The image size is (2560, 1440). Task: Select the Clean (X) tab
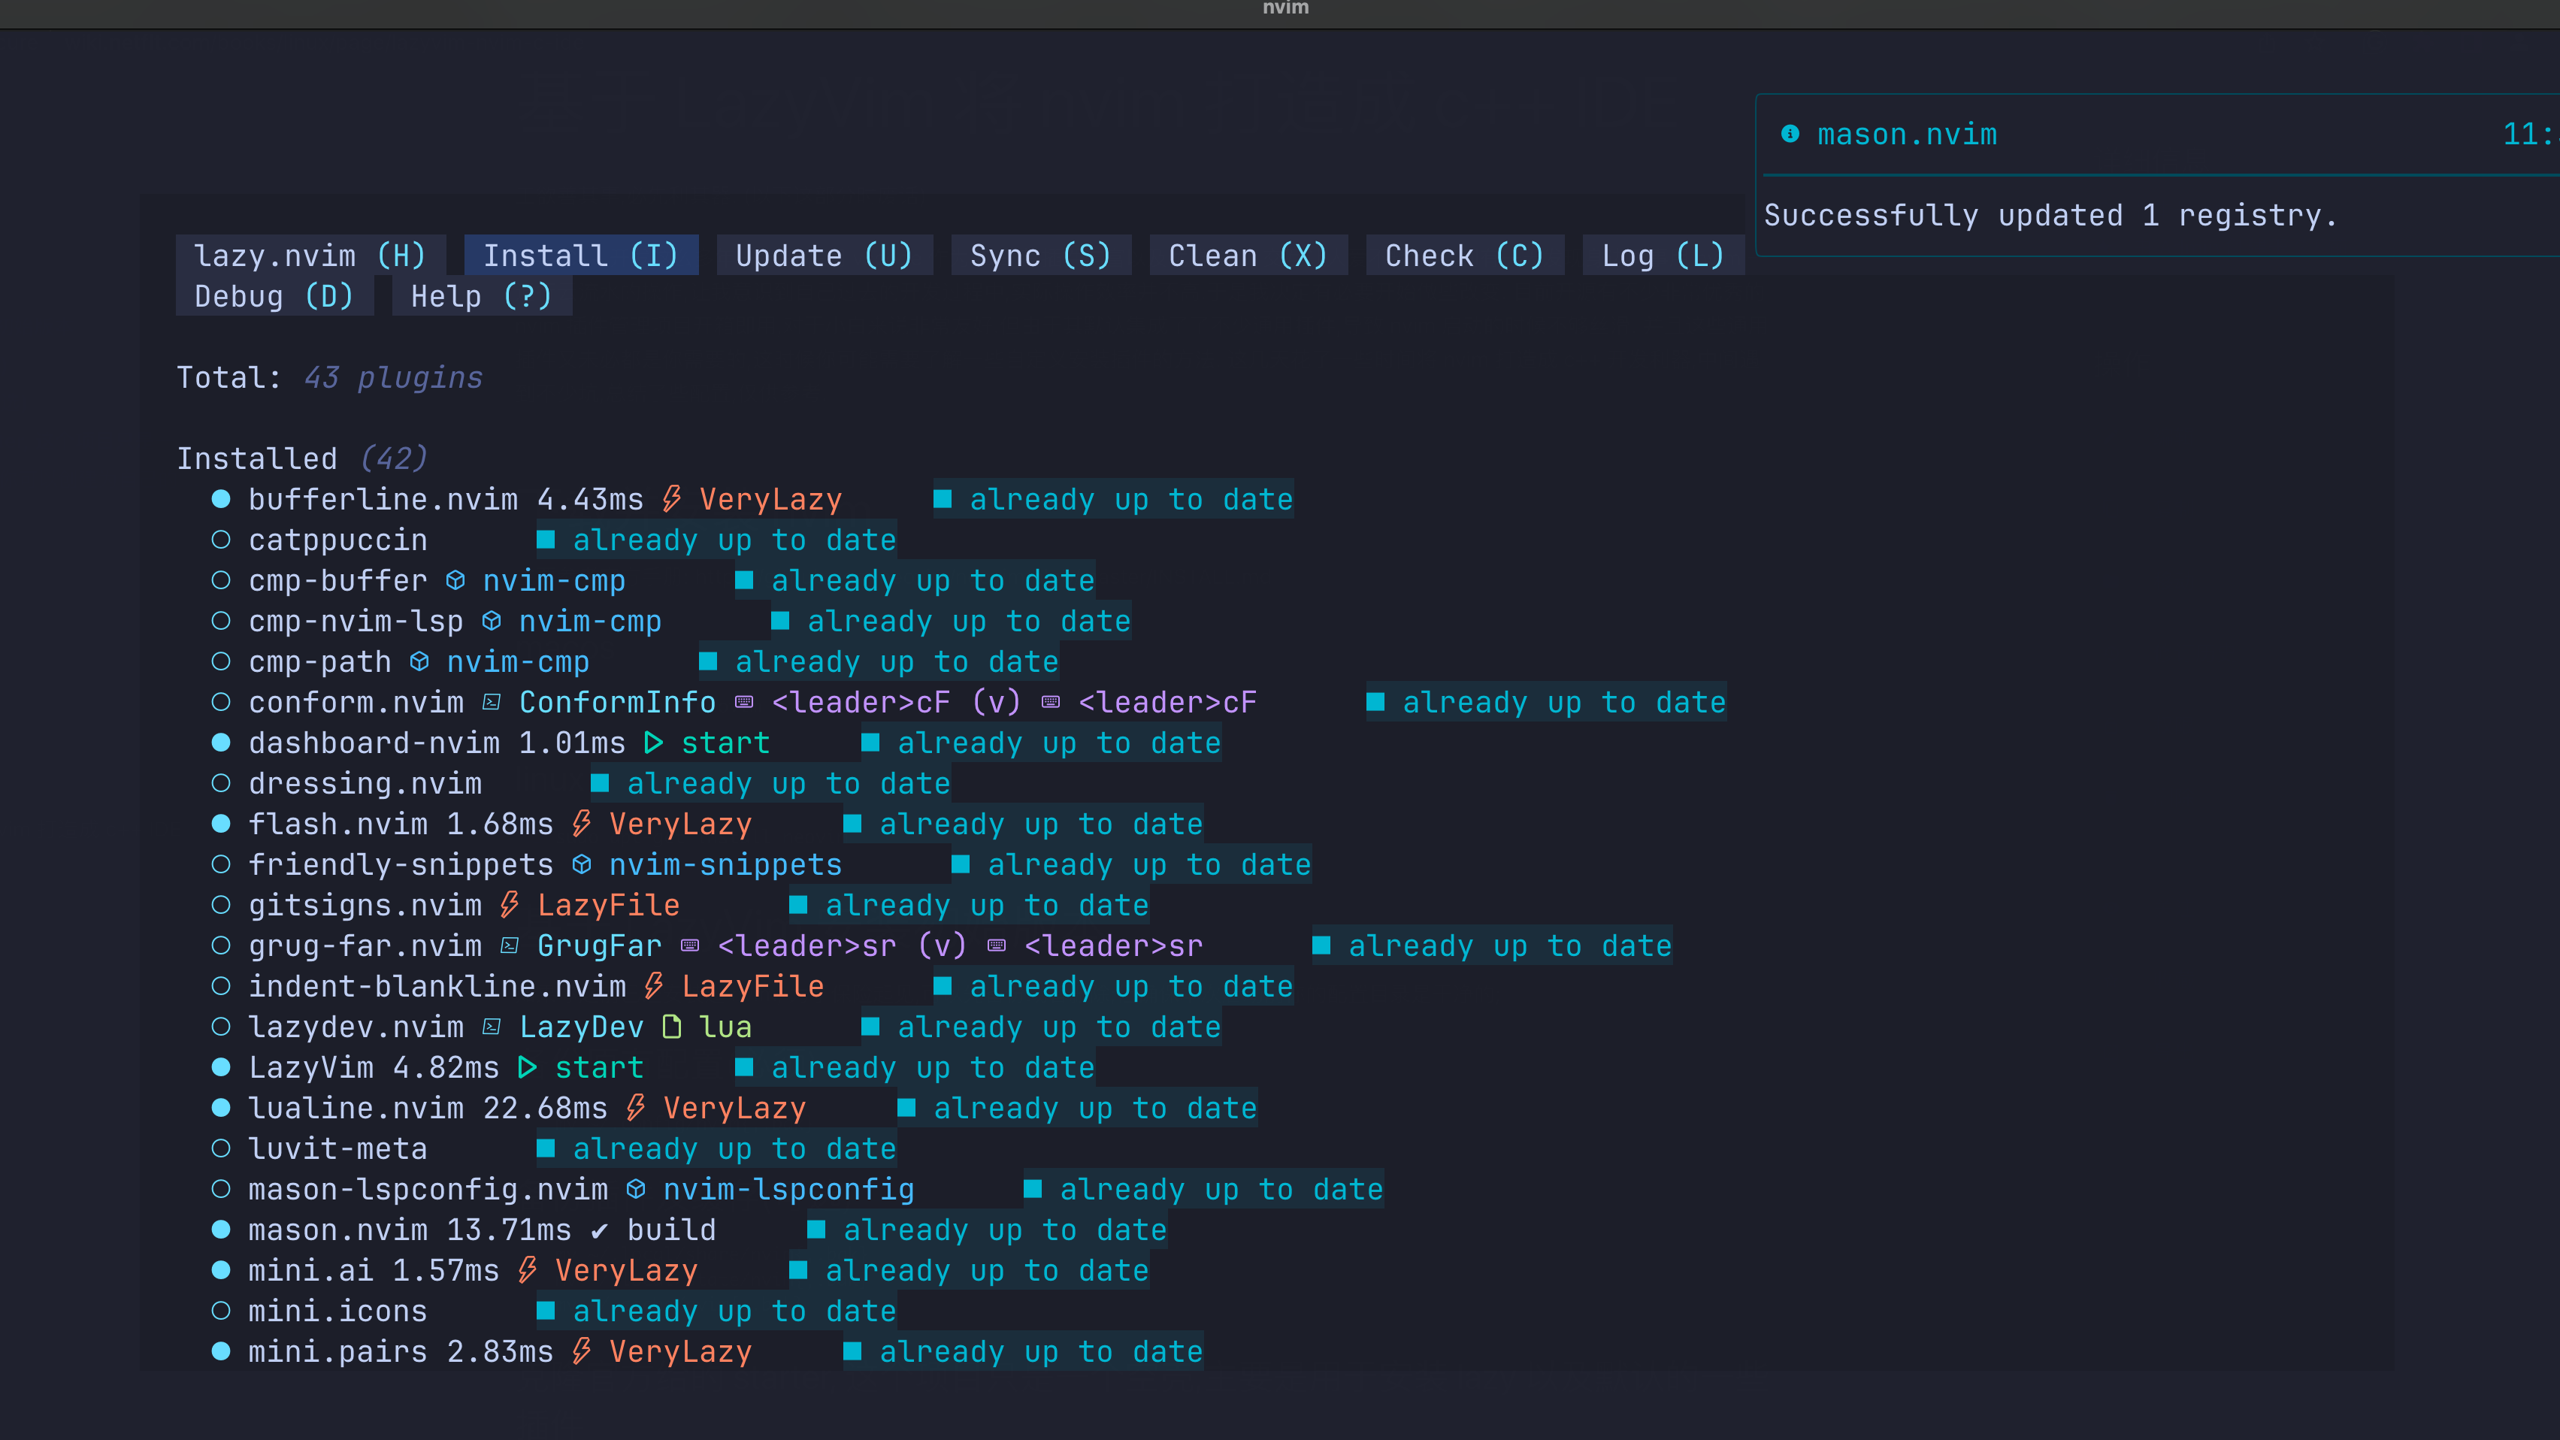(x=1248, y=256)
